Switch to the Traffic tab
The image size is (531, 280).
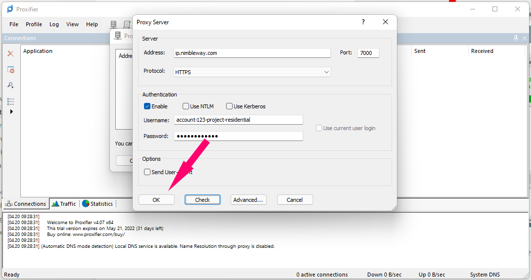tap(64, 204)
